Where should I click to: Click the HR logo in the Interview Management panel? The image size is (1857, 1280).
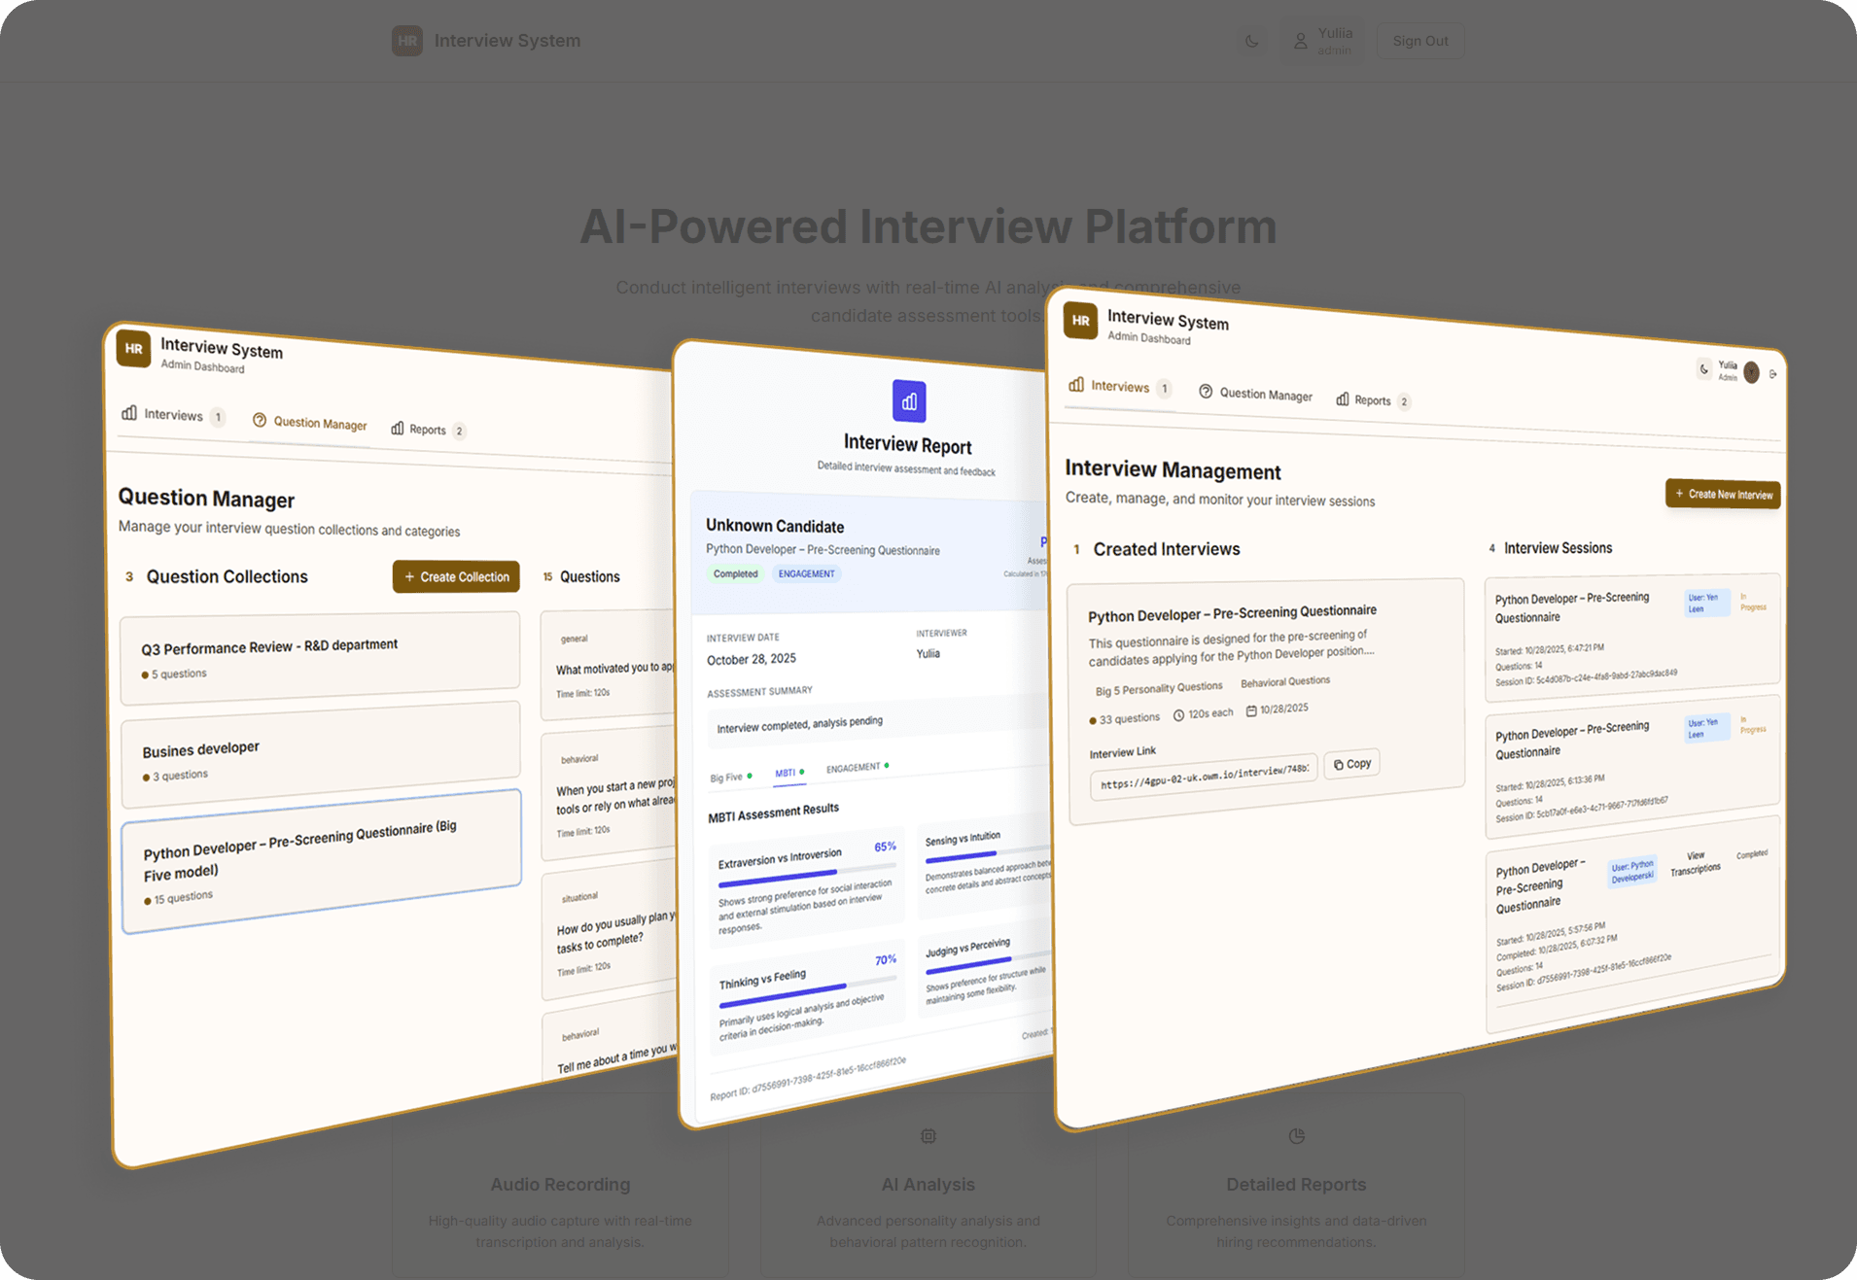(x=1080, y=321)
